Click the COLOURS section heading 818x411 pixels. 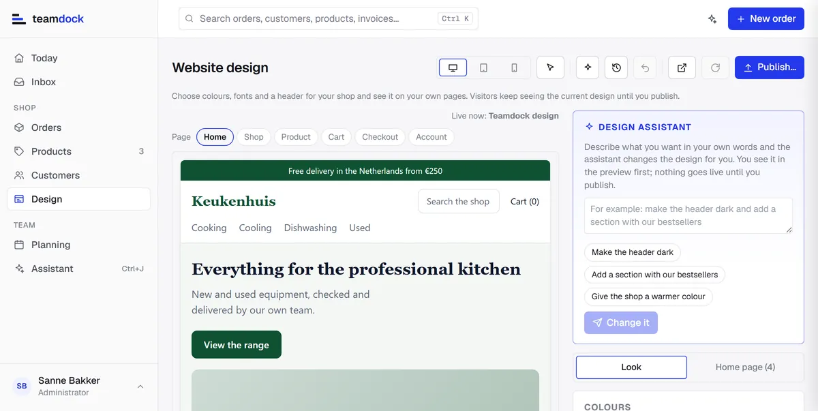tap(607, 407)
